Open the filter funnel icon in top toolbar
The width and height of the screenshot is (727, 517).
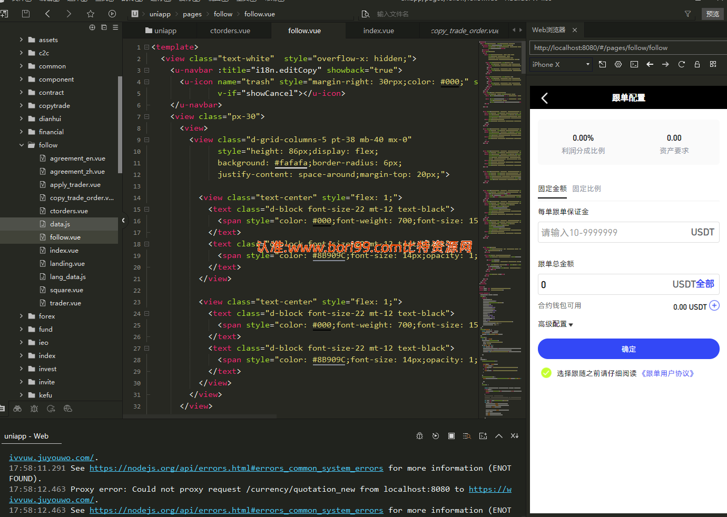click(687, 14)
